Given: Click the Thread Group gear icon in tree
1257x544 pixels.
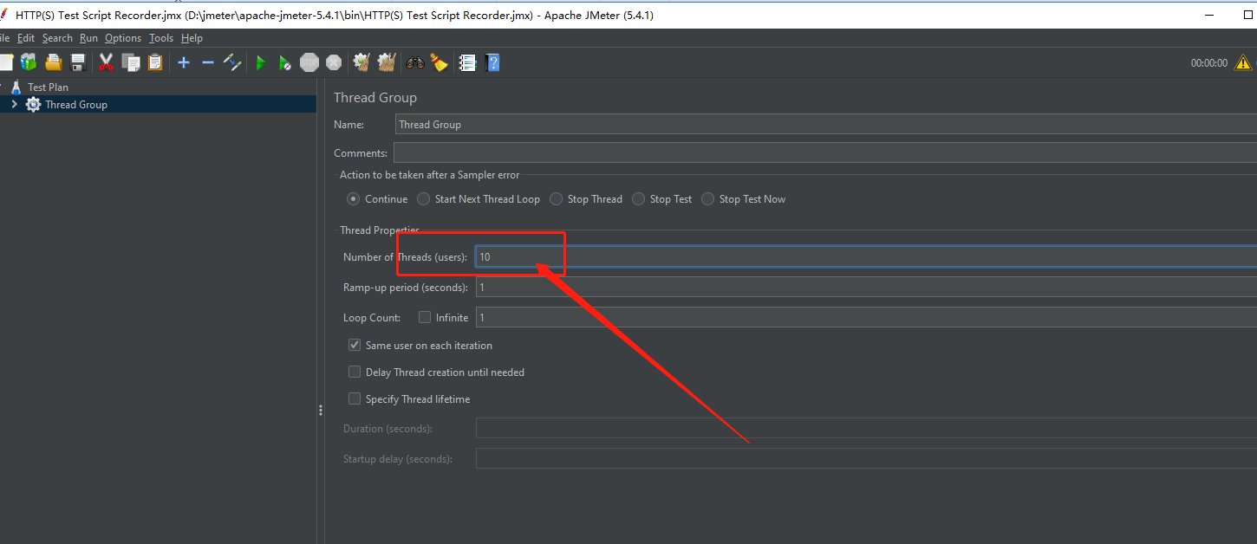Looking at the screenshot, I should (x=33, y=104).
